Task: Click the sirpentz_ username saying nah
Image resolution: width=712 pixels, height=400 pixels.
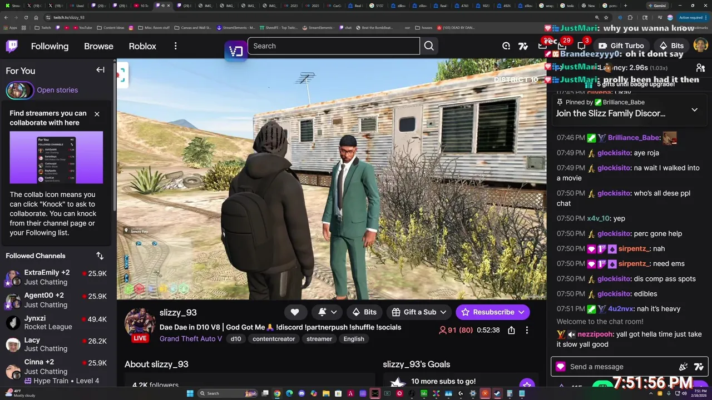Action: coord(634,249)
